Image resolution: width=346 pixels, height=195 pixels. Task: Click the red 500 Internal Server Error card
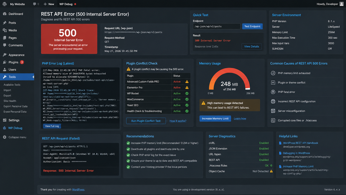pos(69,39)
